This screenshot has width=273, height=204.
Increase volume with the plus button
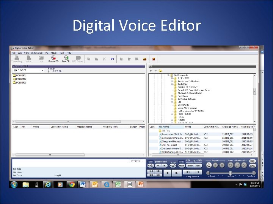coord(164,166)
